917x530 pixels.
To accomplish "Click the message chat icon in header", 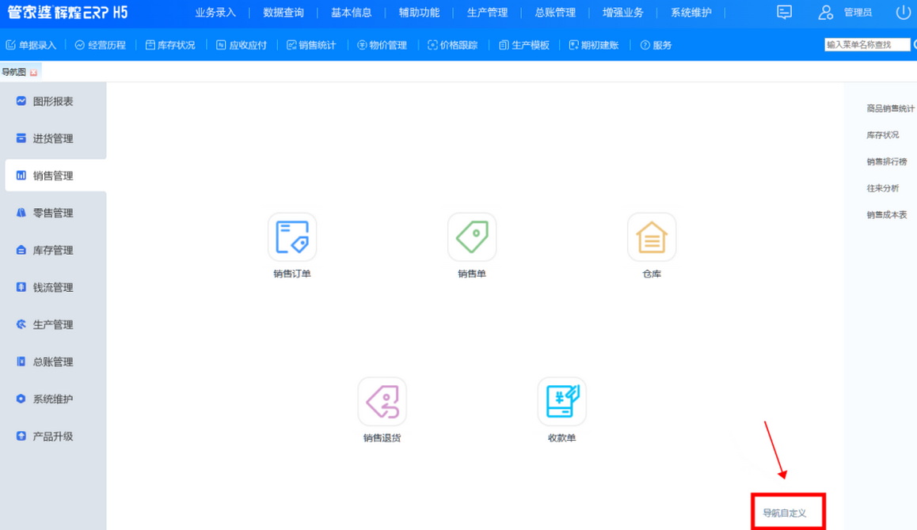I will point(784,13).
